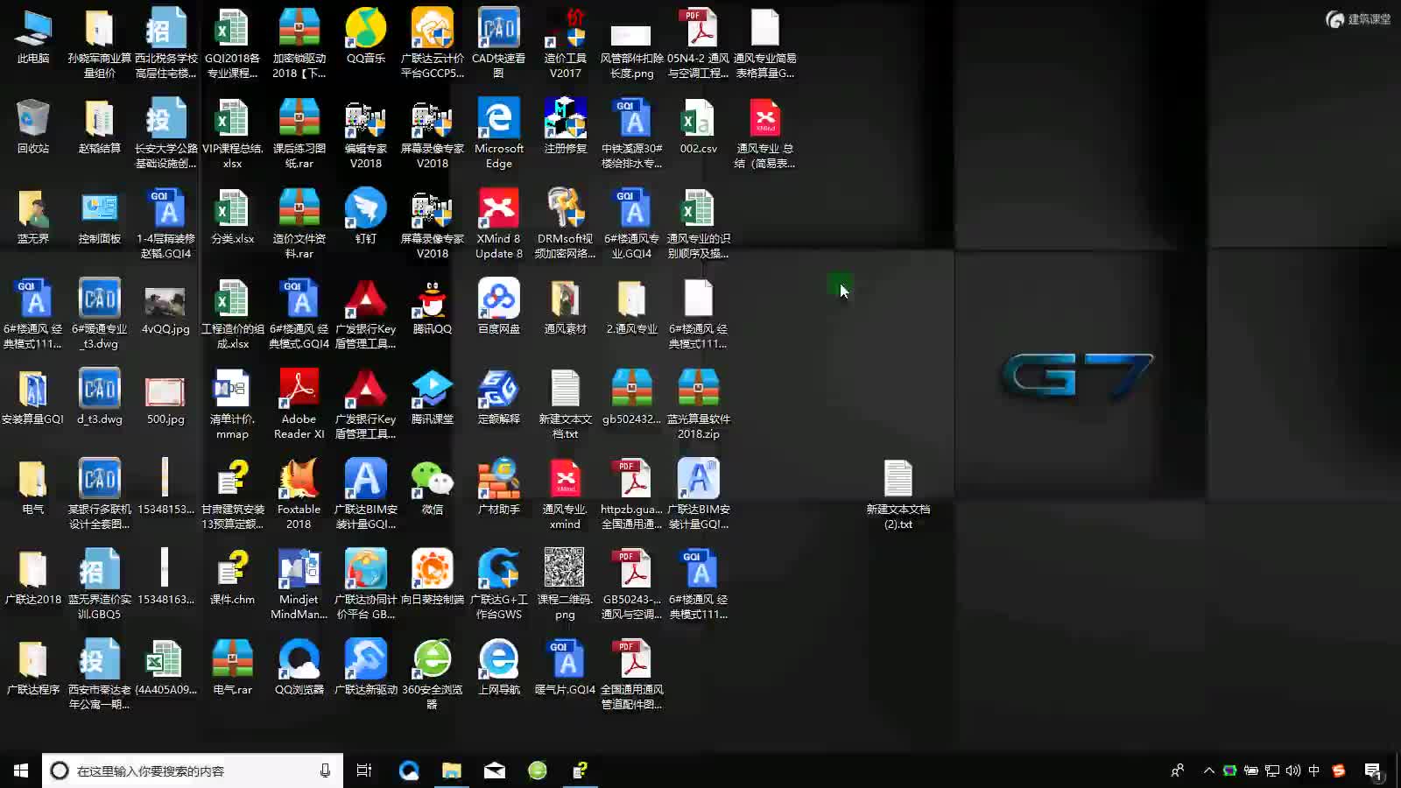
Task: Select the 钉钉 desktop icon
Action: [366, 217]
